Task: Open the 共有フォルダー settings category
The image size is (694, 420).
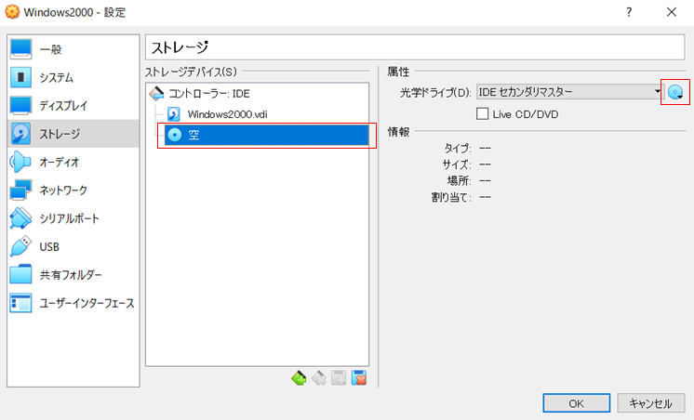Action: (73, 275)
